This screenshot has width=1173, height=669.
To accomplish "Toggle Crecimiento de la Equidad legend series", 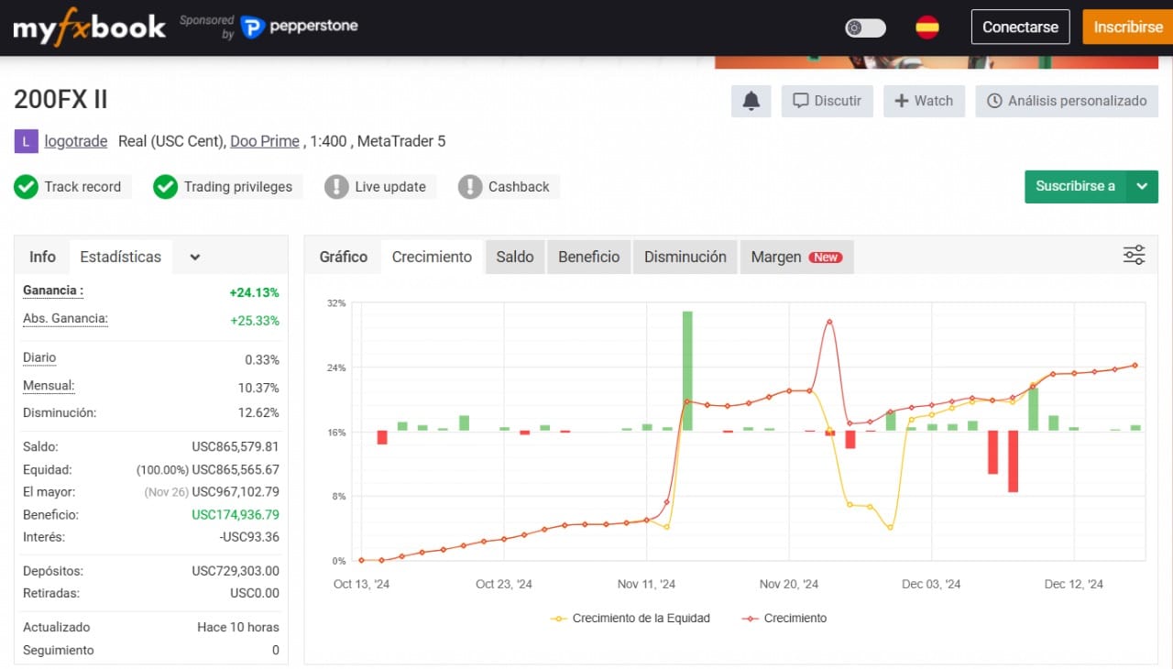I will click(x=630, y=619).
